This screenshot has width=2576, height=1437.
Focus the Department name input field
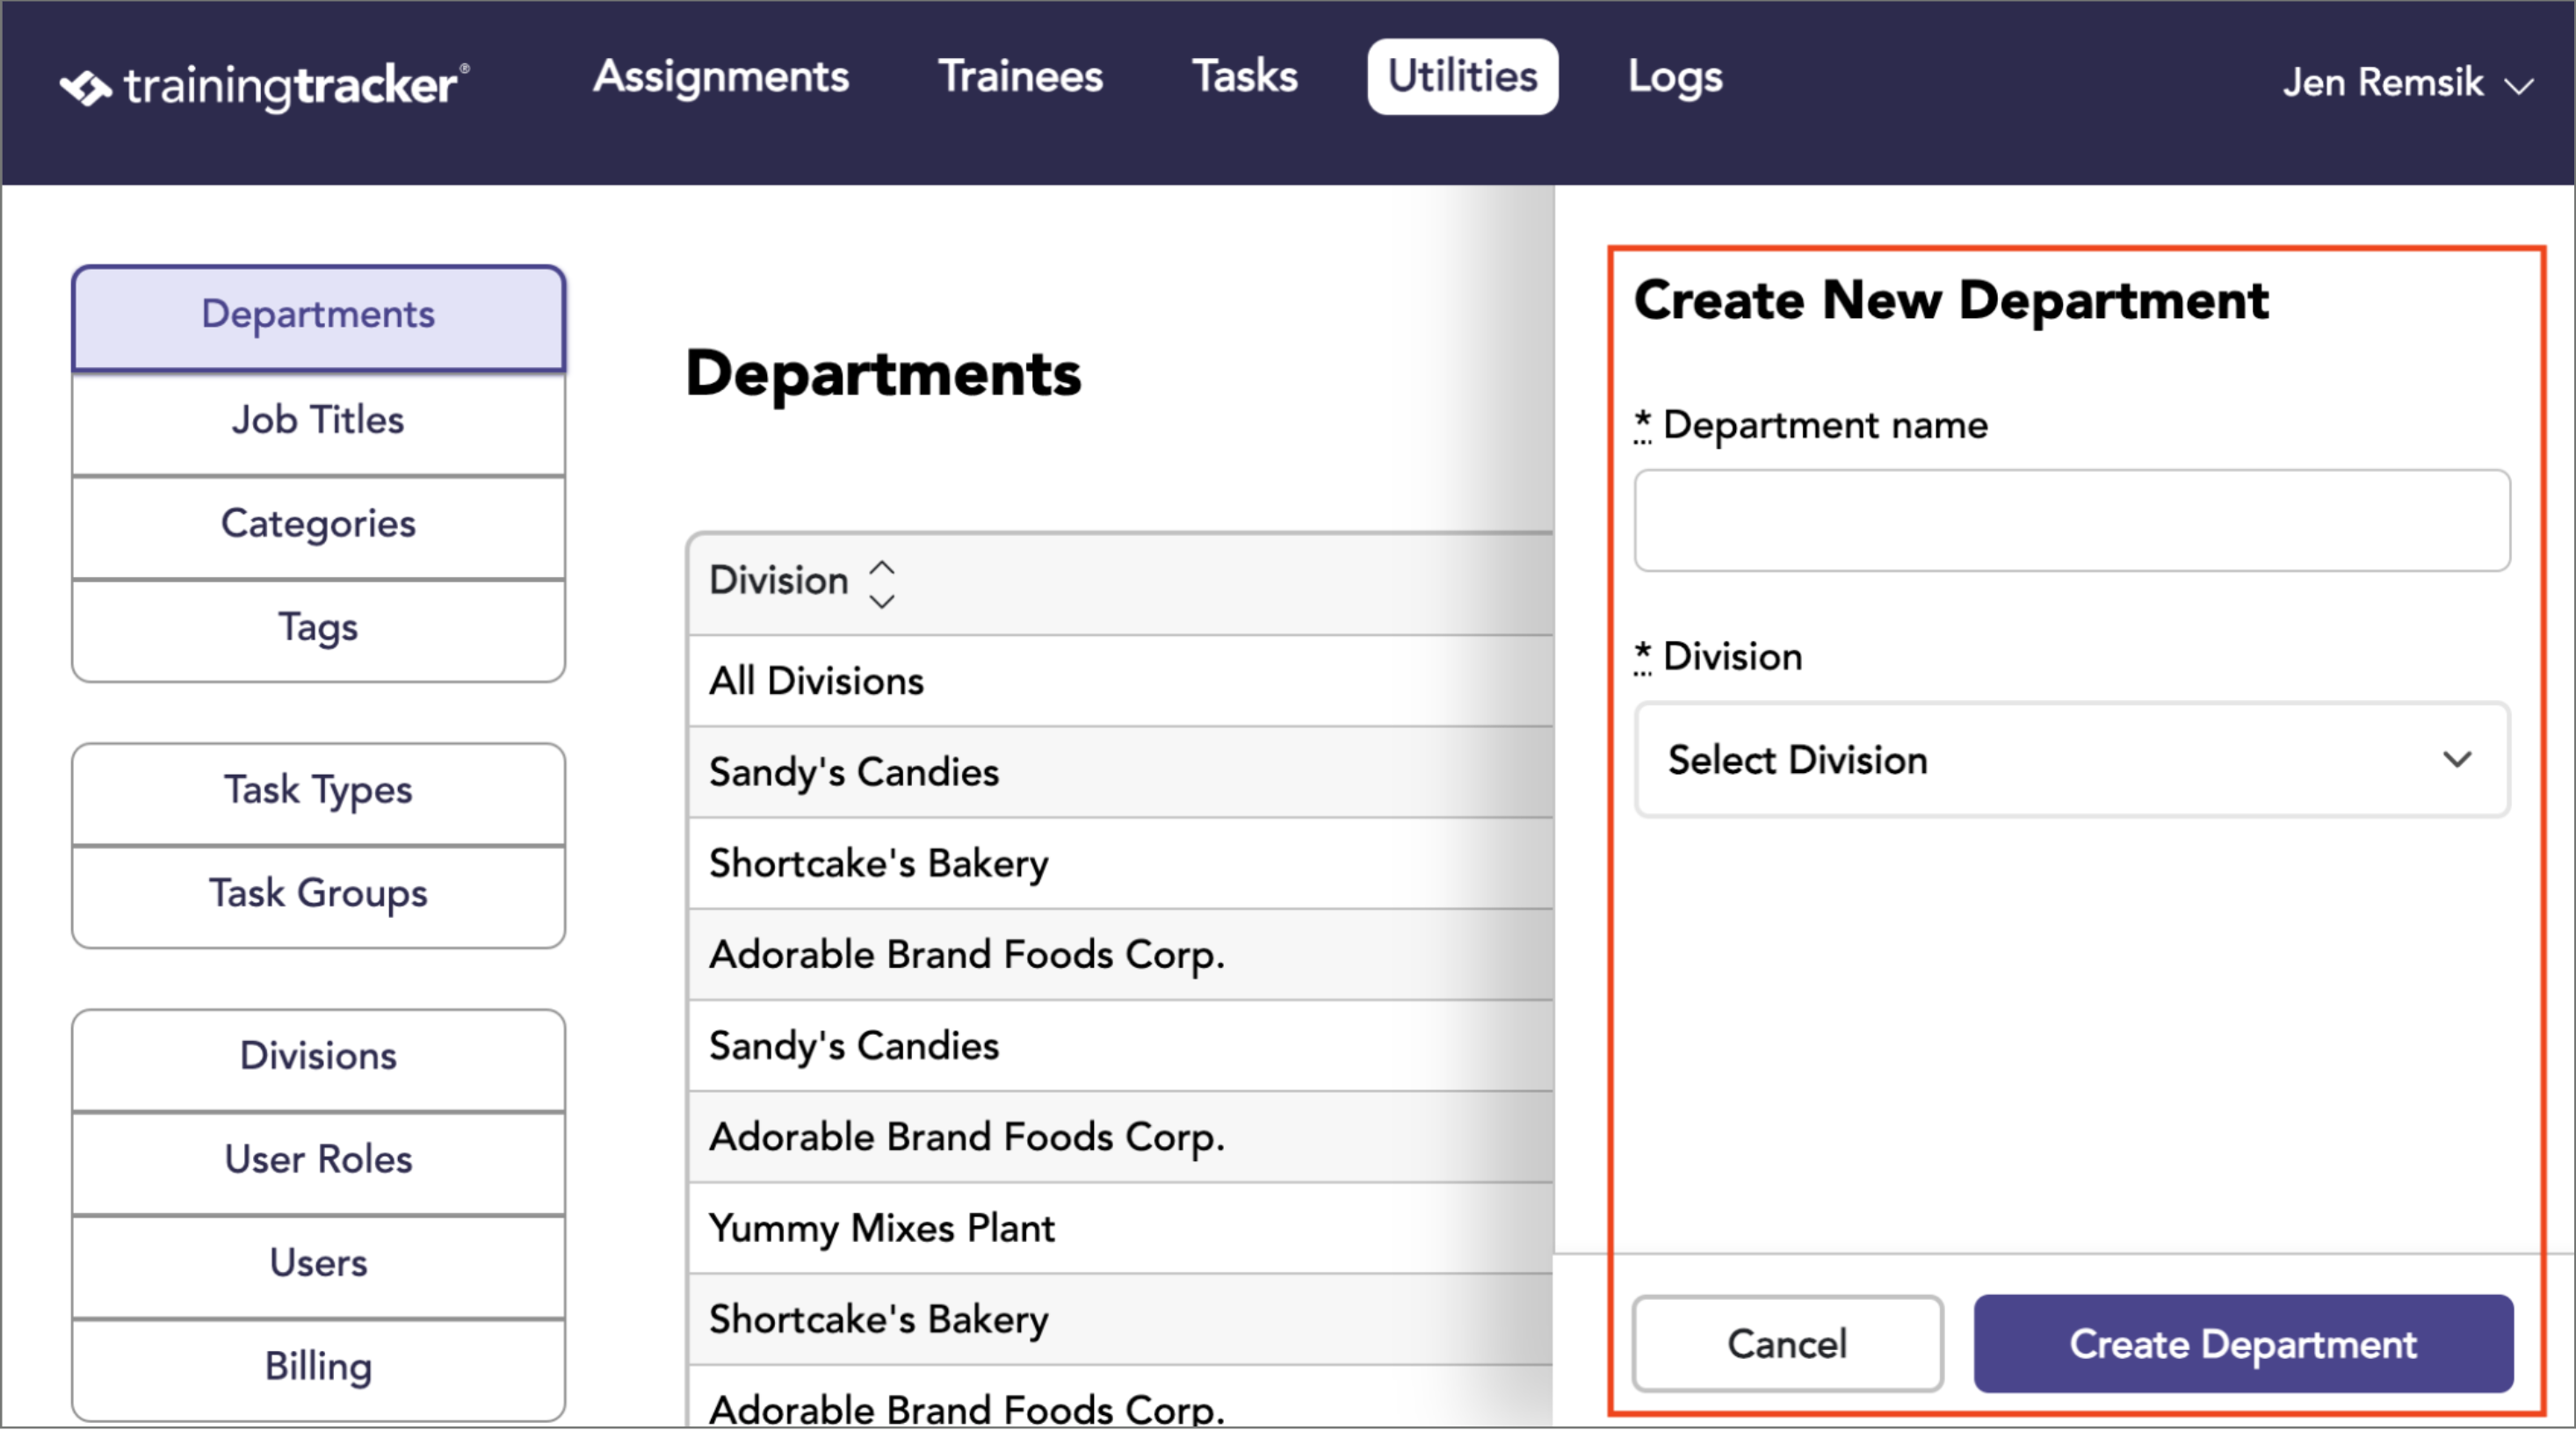pyautogui.click(x=2071, y=521)
